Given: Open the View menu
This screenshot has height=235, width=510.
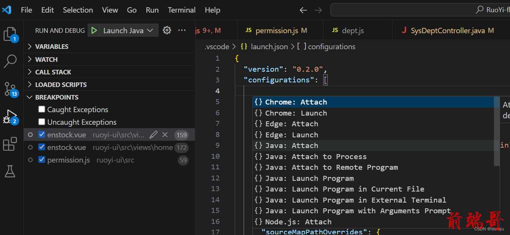Looking at the screenshot, I should [x=110, y=10].
